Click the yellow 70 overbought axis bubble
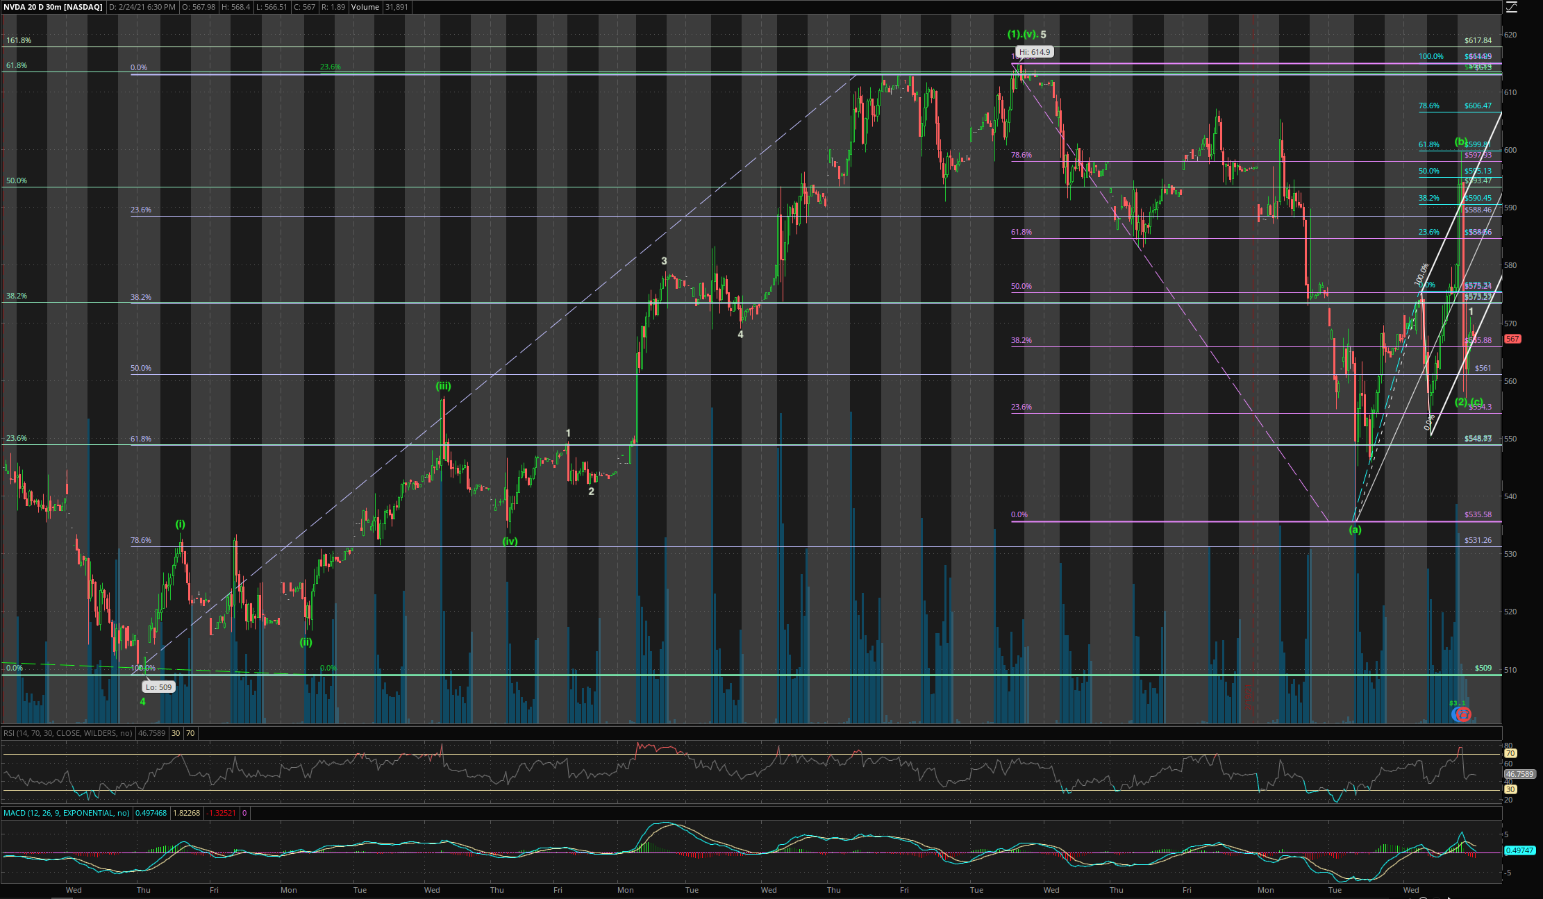 tap(1510, 753)
